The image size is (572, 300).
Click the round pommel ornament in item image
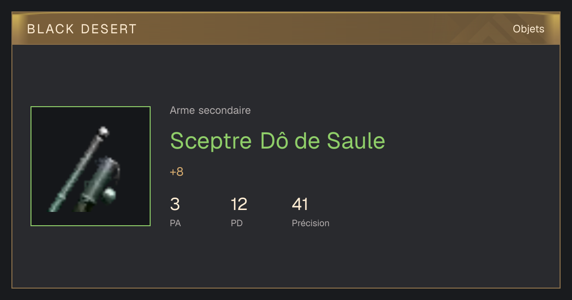[110, 195]
